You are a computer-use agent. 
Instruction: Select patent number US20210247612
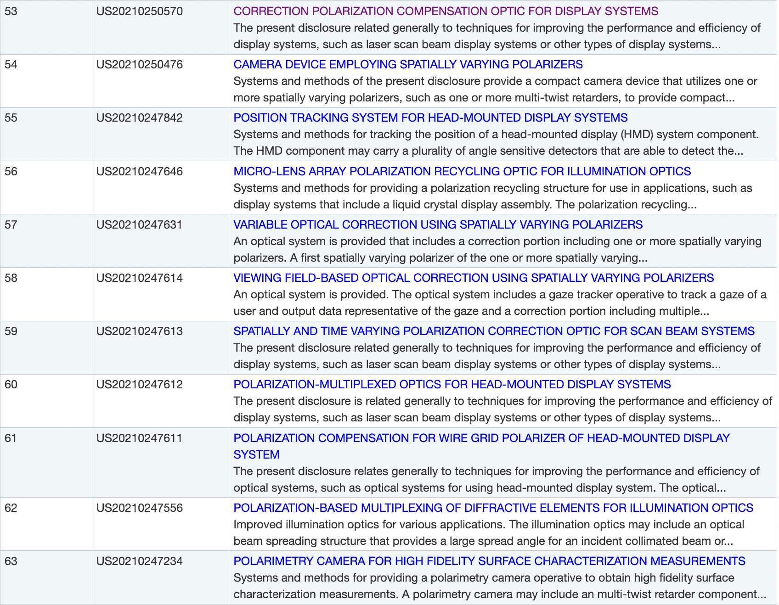pyautogui.click(x=140, y=384)
